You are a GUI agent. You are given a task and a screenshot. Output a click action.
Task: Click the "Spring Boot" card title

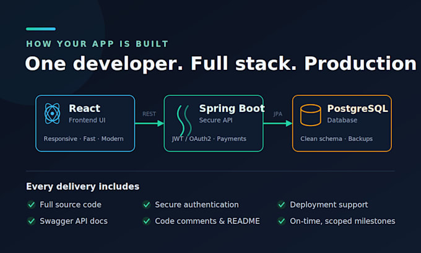[232, 108]
